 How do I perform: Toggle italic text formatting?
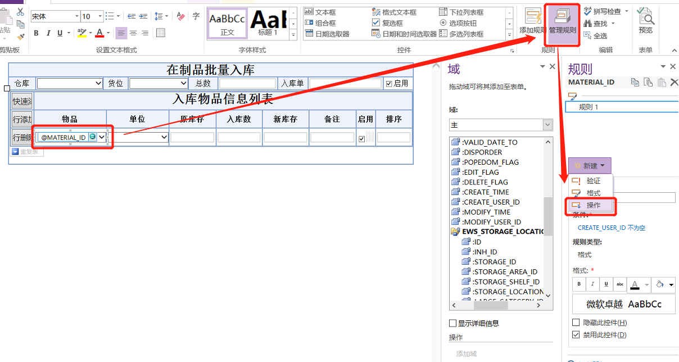tap(48, 33)
